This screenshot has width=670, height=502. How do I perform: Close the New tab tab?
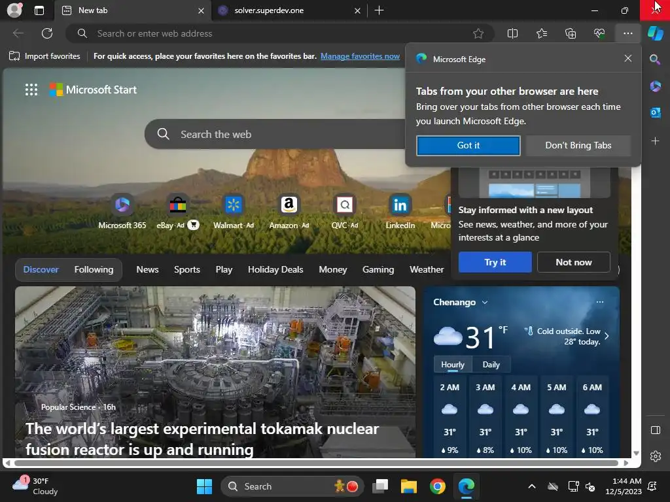tap(201, 10)
